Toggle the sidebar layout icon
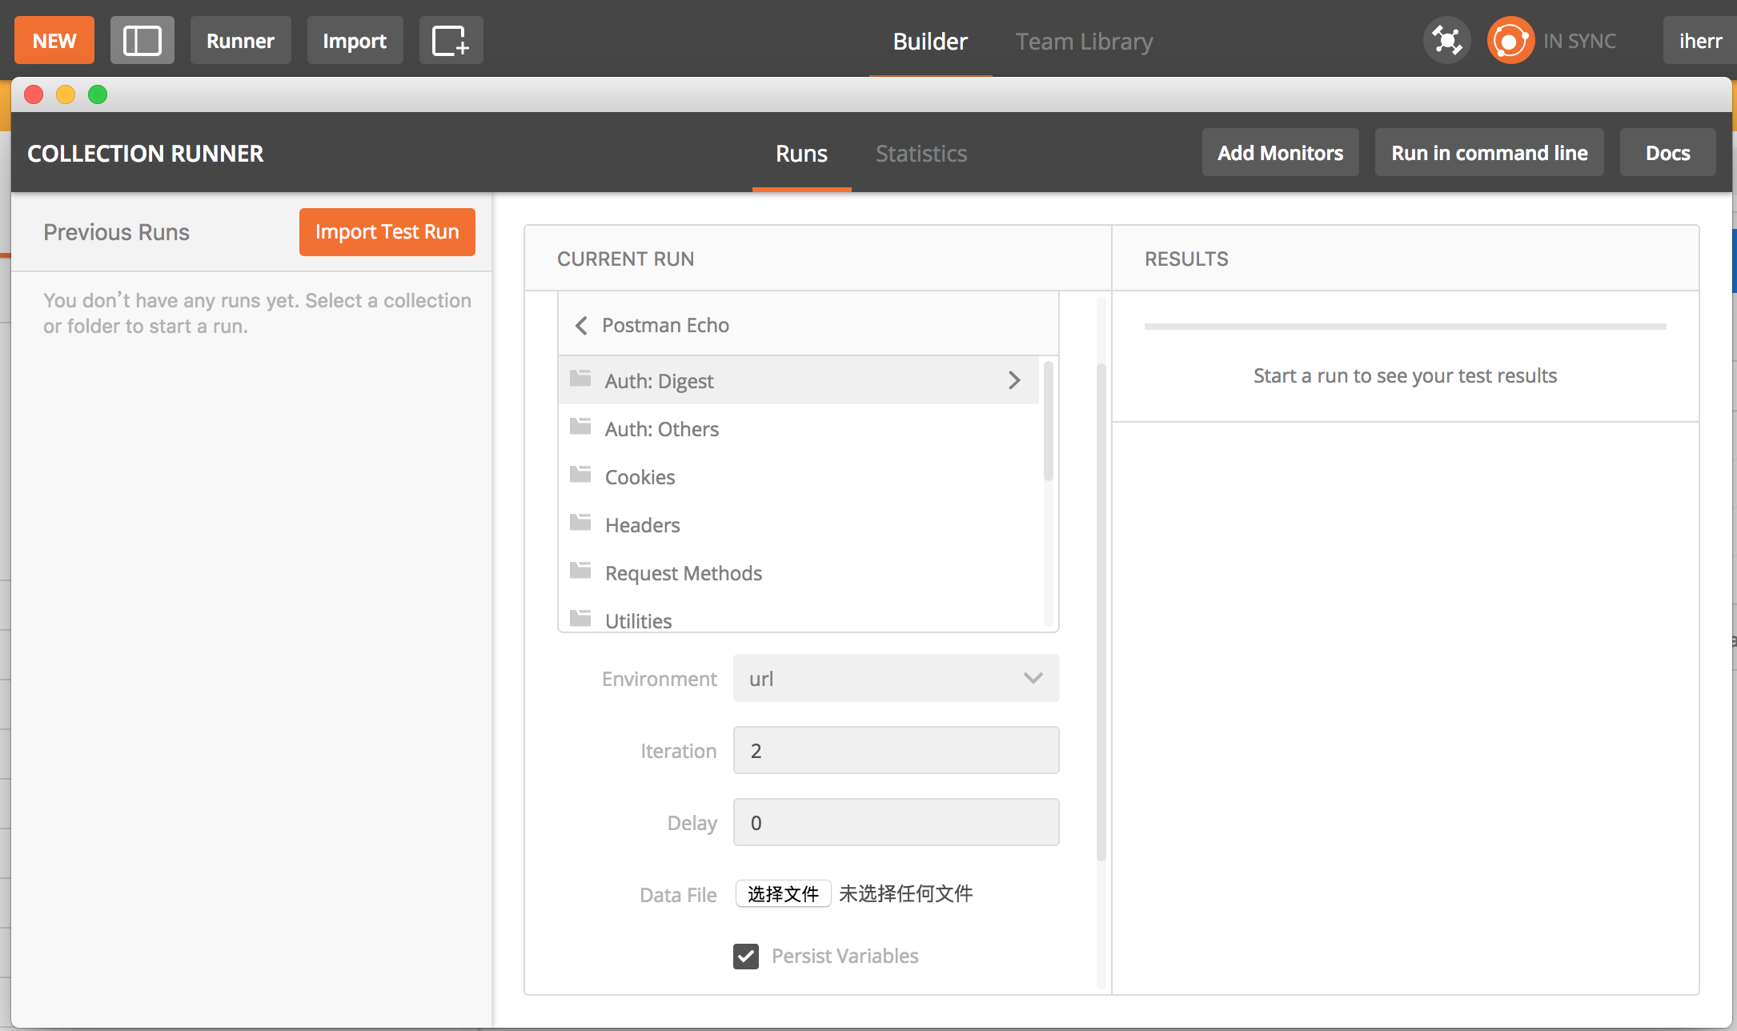 (x=142, y=40)
